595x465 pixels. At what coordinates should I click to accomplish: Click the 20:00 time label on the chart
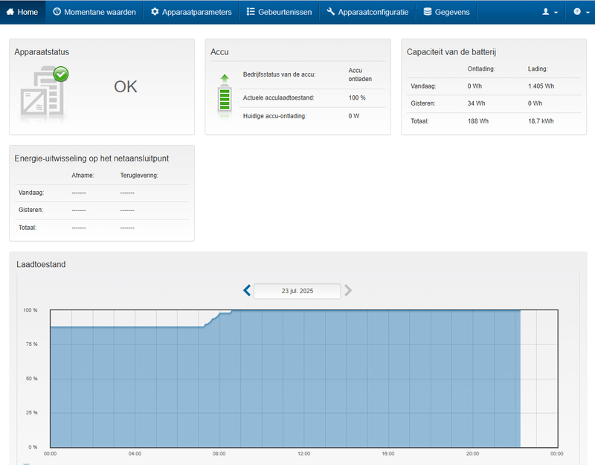[472, 454]
